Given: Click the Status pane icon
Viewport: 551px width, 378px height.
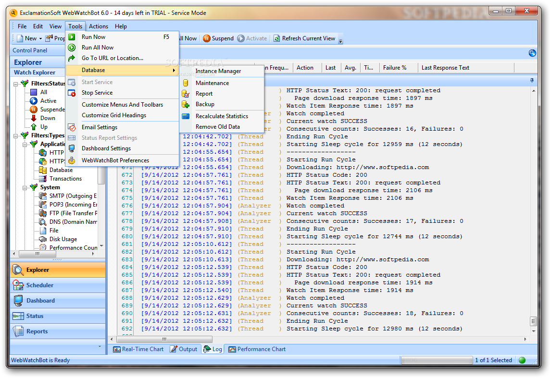Looking at the screenshot, I should (18, 316).
